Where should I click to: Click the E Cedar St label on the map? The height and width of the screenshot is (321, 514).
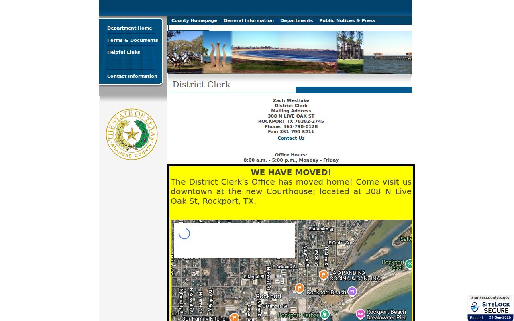[x=339, y=243]
